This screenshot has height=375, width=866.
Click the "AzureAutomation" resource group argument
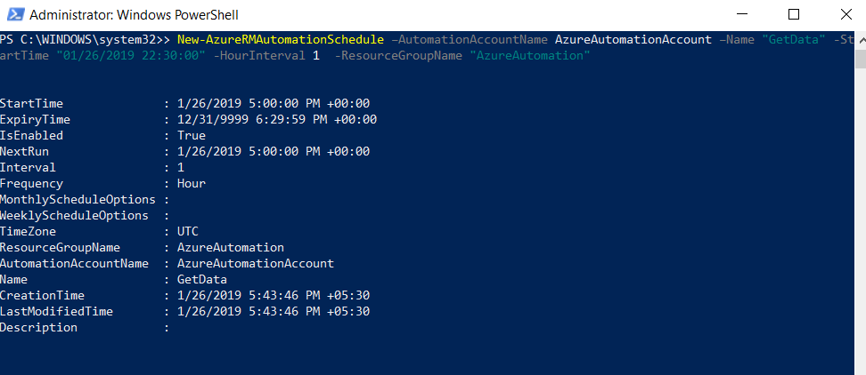click(529, 56)
